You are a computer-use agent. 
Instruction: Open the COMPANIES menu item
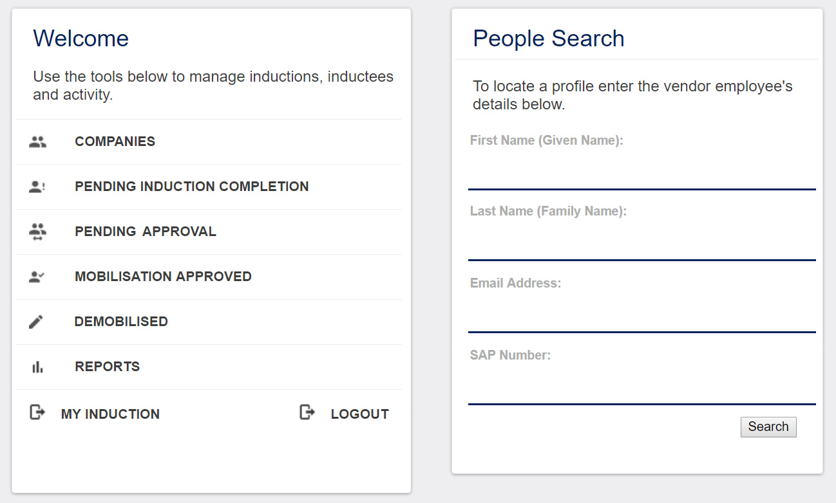click(209, 142)
